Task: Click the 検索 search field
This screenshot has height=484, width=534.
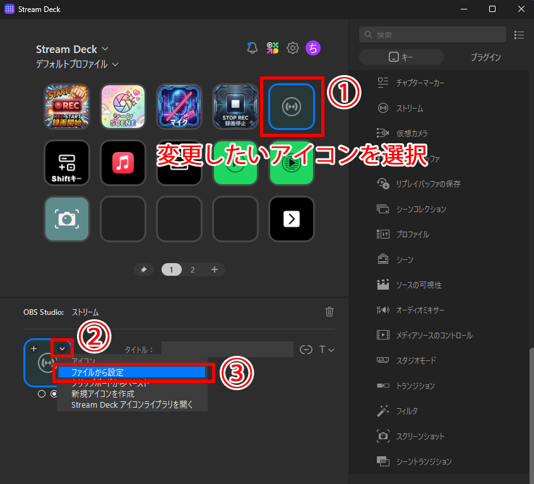Action: (432, 34)
